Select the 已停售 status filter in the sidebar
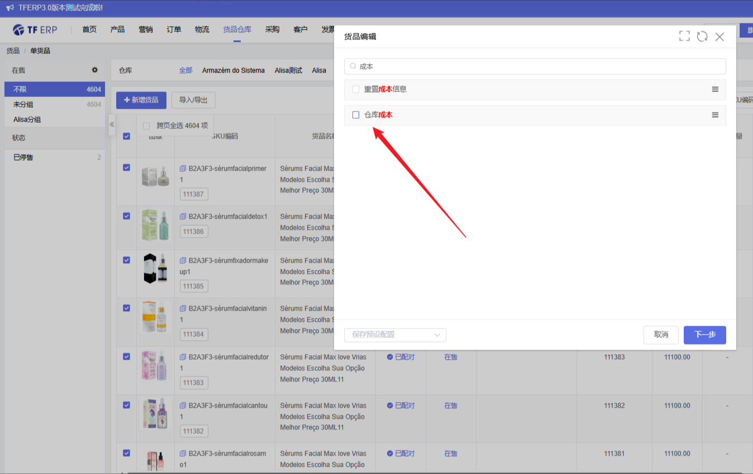The height and width of the screenshot is (474, 753). click(x=55, y=157)
